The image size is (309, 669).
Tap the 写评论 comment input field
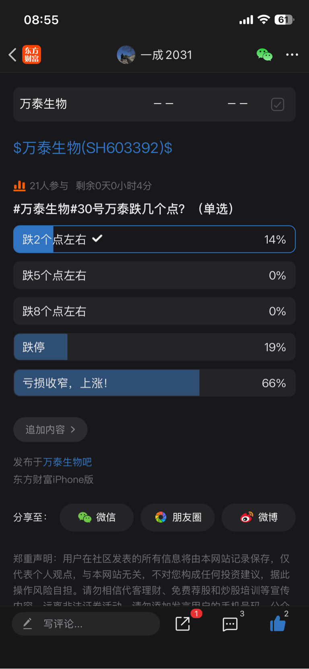(86, 624)
